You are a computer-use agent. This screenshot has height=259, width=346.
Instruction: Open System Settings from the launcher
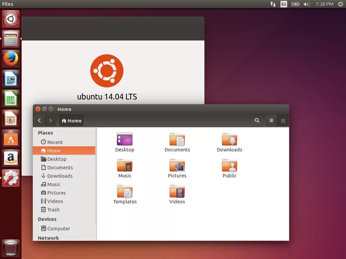[x=10, y=178]
